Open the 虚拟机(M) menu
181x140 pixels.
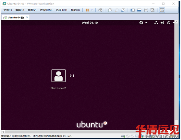46,10
